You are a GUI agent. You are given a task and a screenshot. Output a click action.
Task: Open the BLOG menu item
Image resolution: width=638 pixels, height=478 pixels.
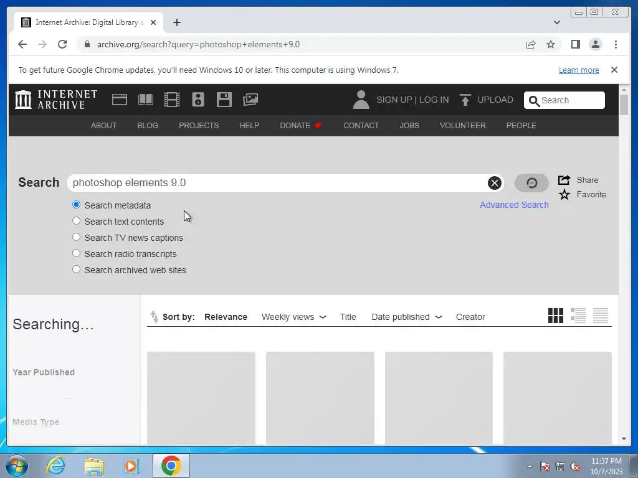148,126
